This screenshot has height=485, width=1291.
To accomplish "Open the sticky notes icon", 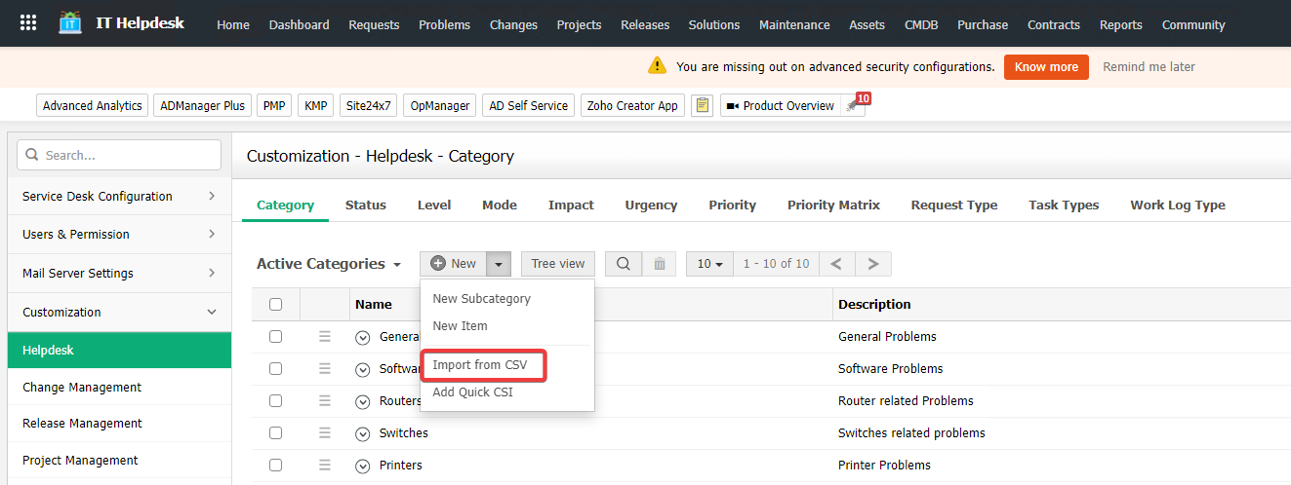I will tap(702, 106).
